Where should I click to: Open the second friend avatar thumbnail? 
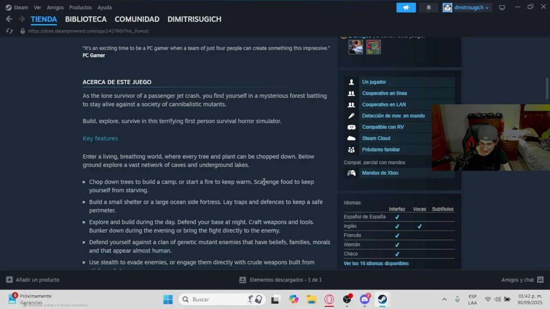pos(373,47)
